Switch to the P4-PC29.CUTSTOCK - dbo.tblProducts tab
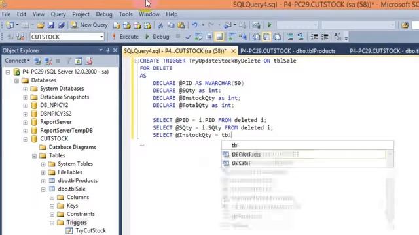The height and width of the screenshot is (235, 419). [288, 51]
